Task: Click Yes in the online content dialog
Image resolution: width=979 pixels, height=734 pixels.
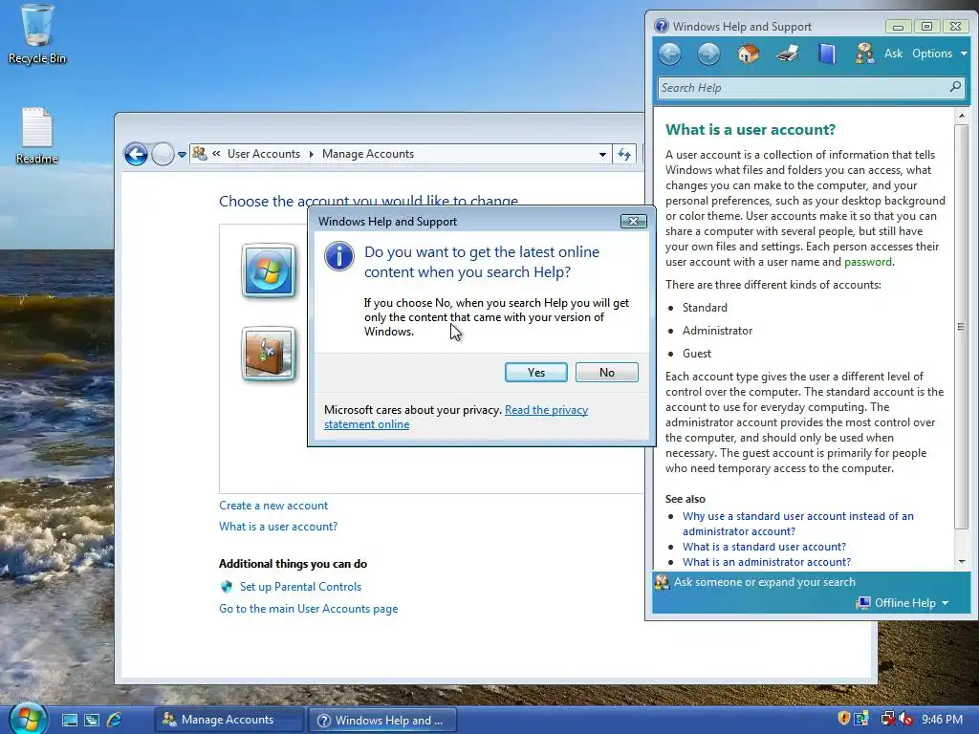Action: pos(535,373)
